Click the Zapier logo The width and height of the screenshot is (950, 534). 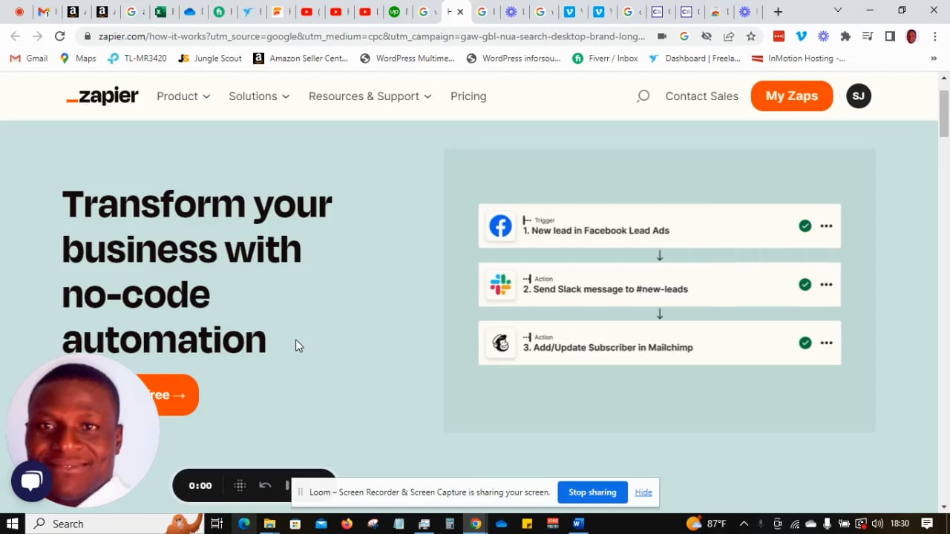tap(102, 96)
